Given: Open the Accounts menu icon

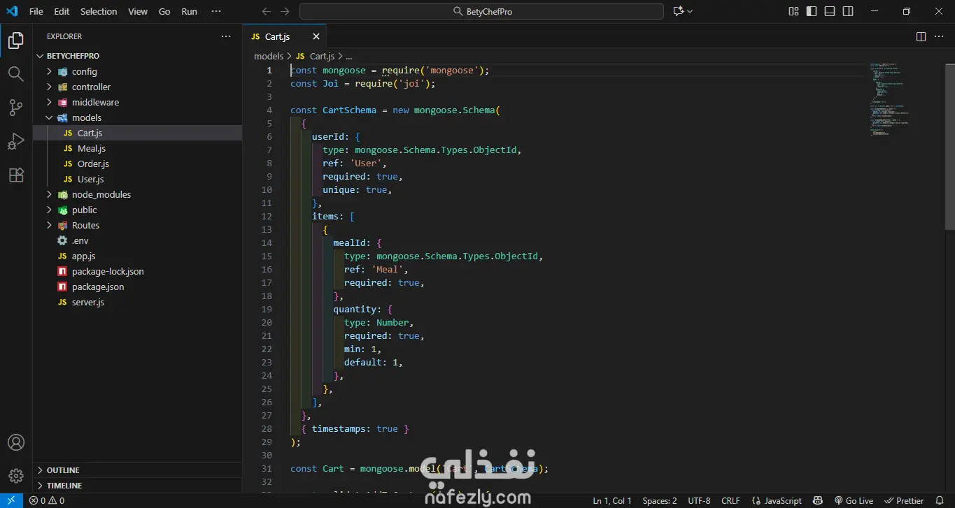Looking at the screenshot, I should (x=16, y=442).
